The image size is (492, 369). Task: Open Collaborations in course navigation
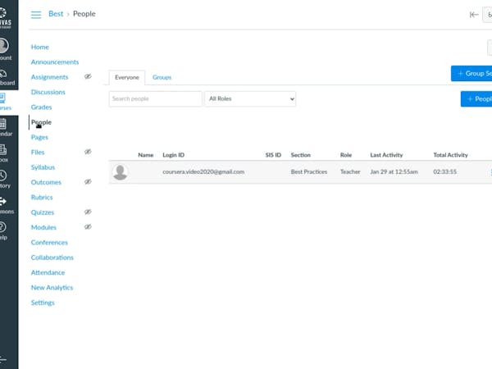[52, 257]
